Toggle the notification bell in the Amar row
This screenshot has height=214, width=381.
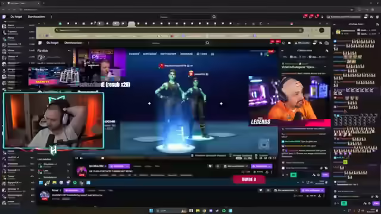click(x=268, y=190)
